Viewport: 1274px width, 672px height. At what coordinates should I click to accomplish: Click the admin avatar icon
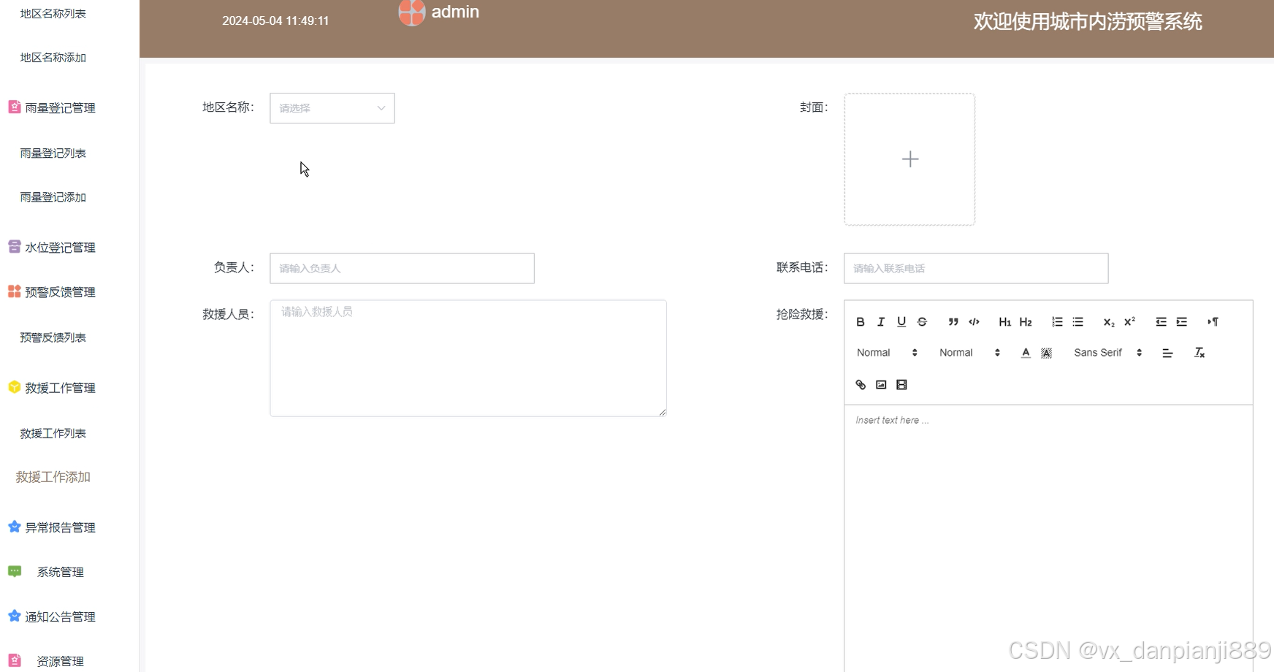(x=412, y=12)
